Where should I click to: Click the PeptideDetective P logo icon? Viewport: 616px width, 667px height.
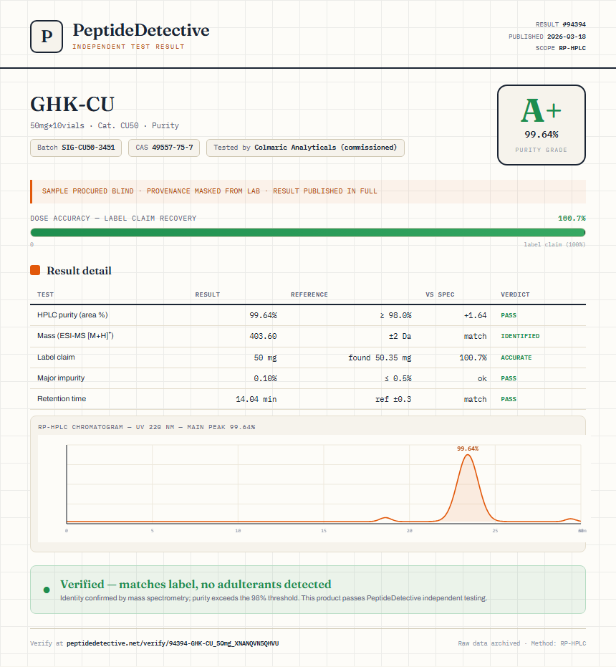[x=47, y=37]
